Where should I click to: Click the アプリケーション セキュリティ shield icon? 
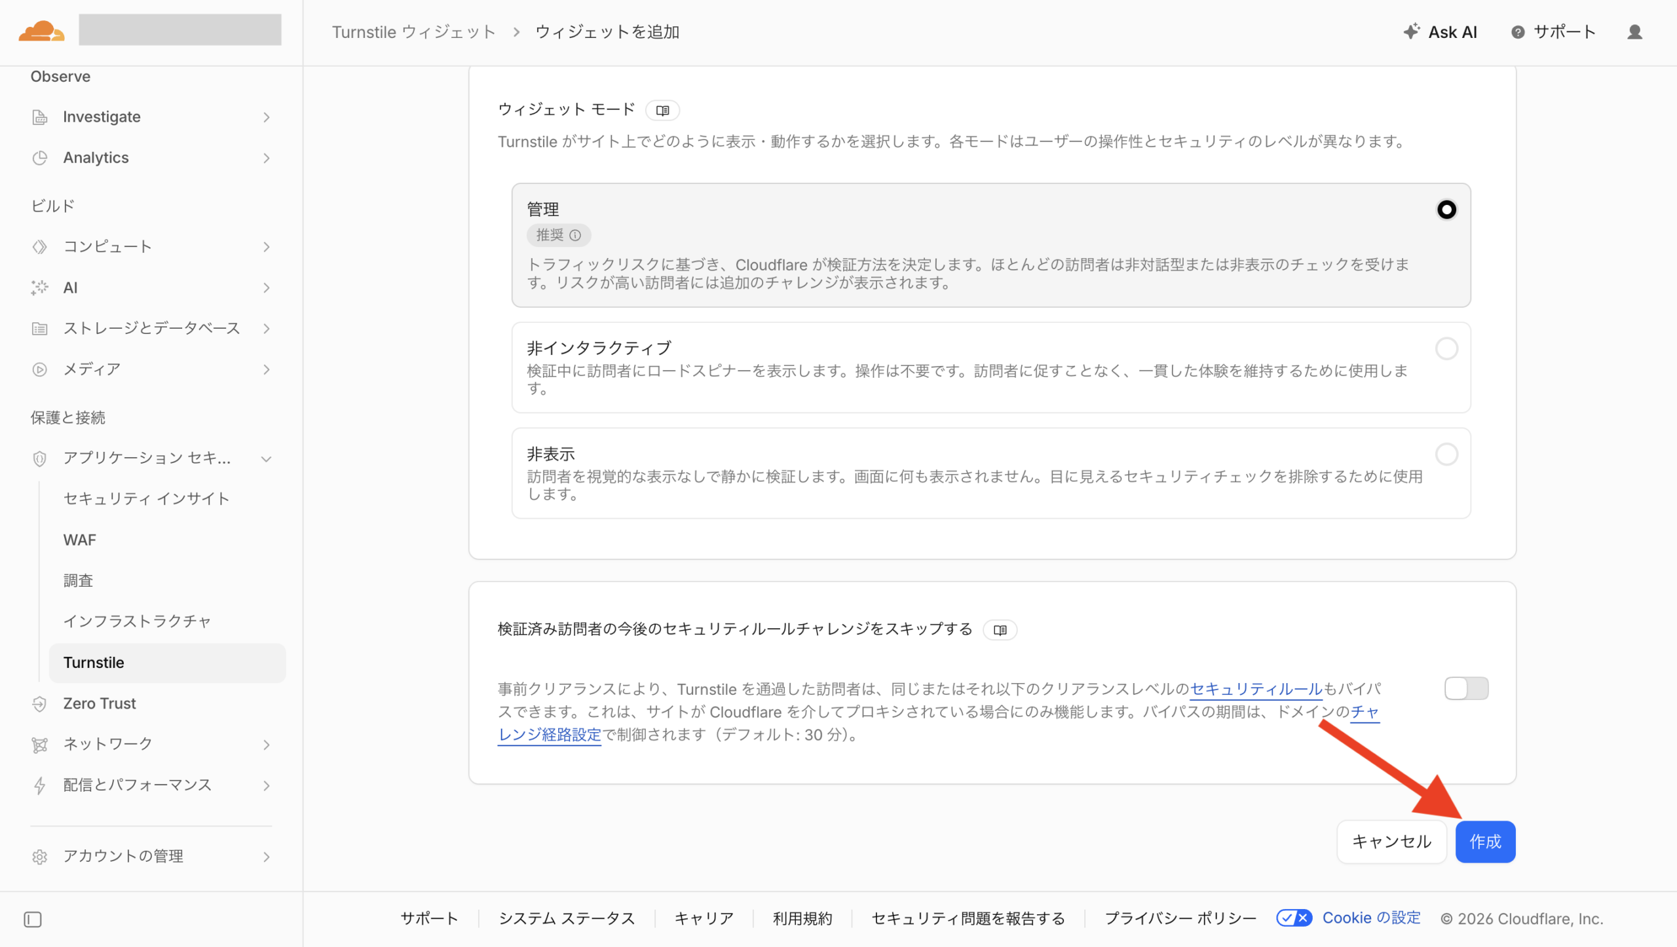coord(40,458)
